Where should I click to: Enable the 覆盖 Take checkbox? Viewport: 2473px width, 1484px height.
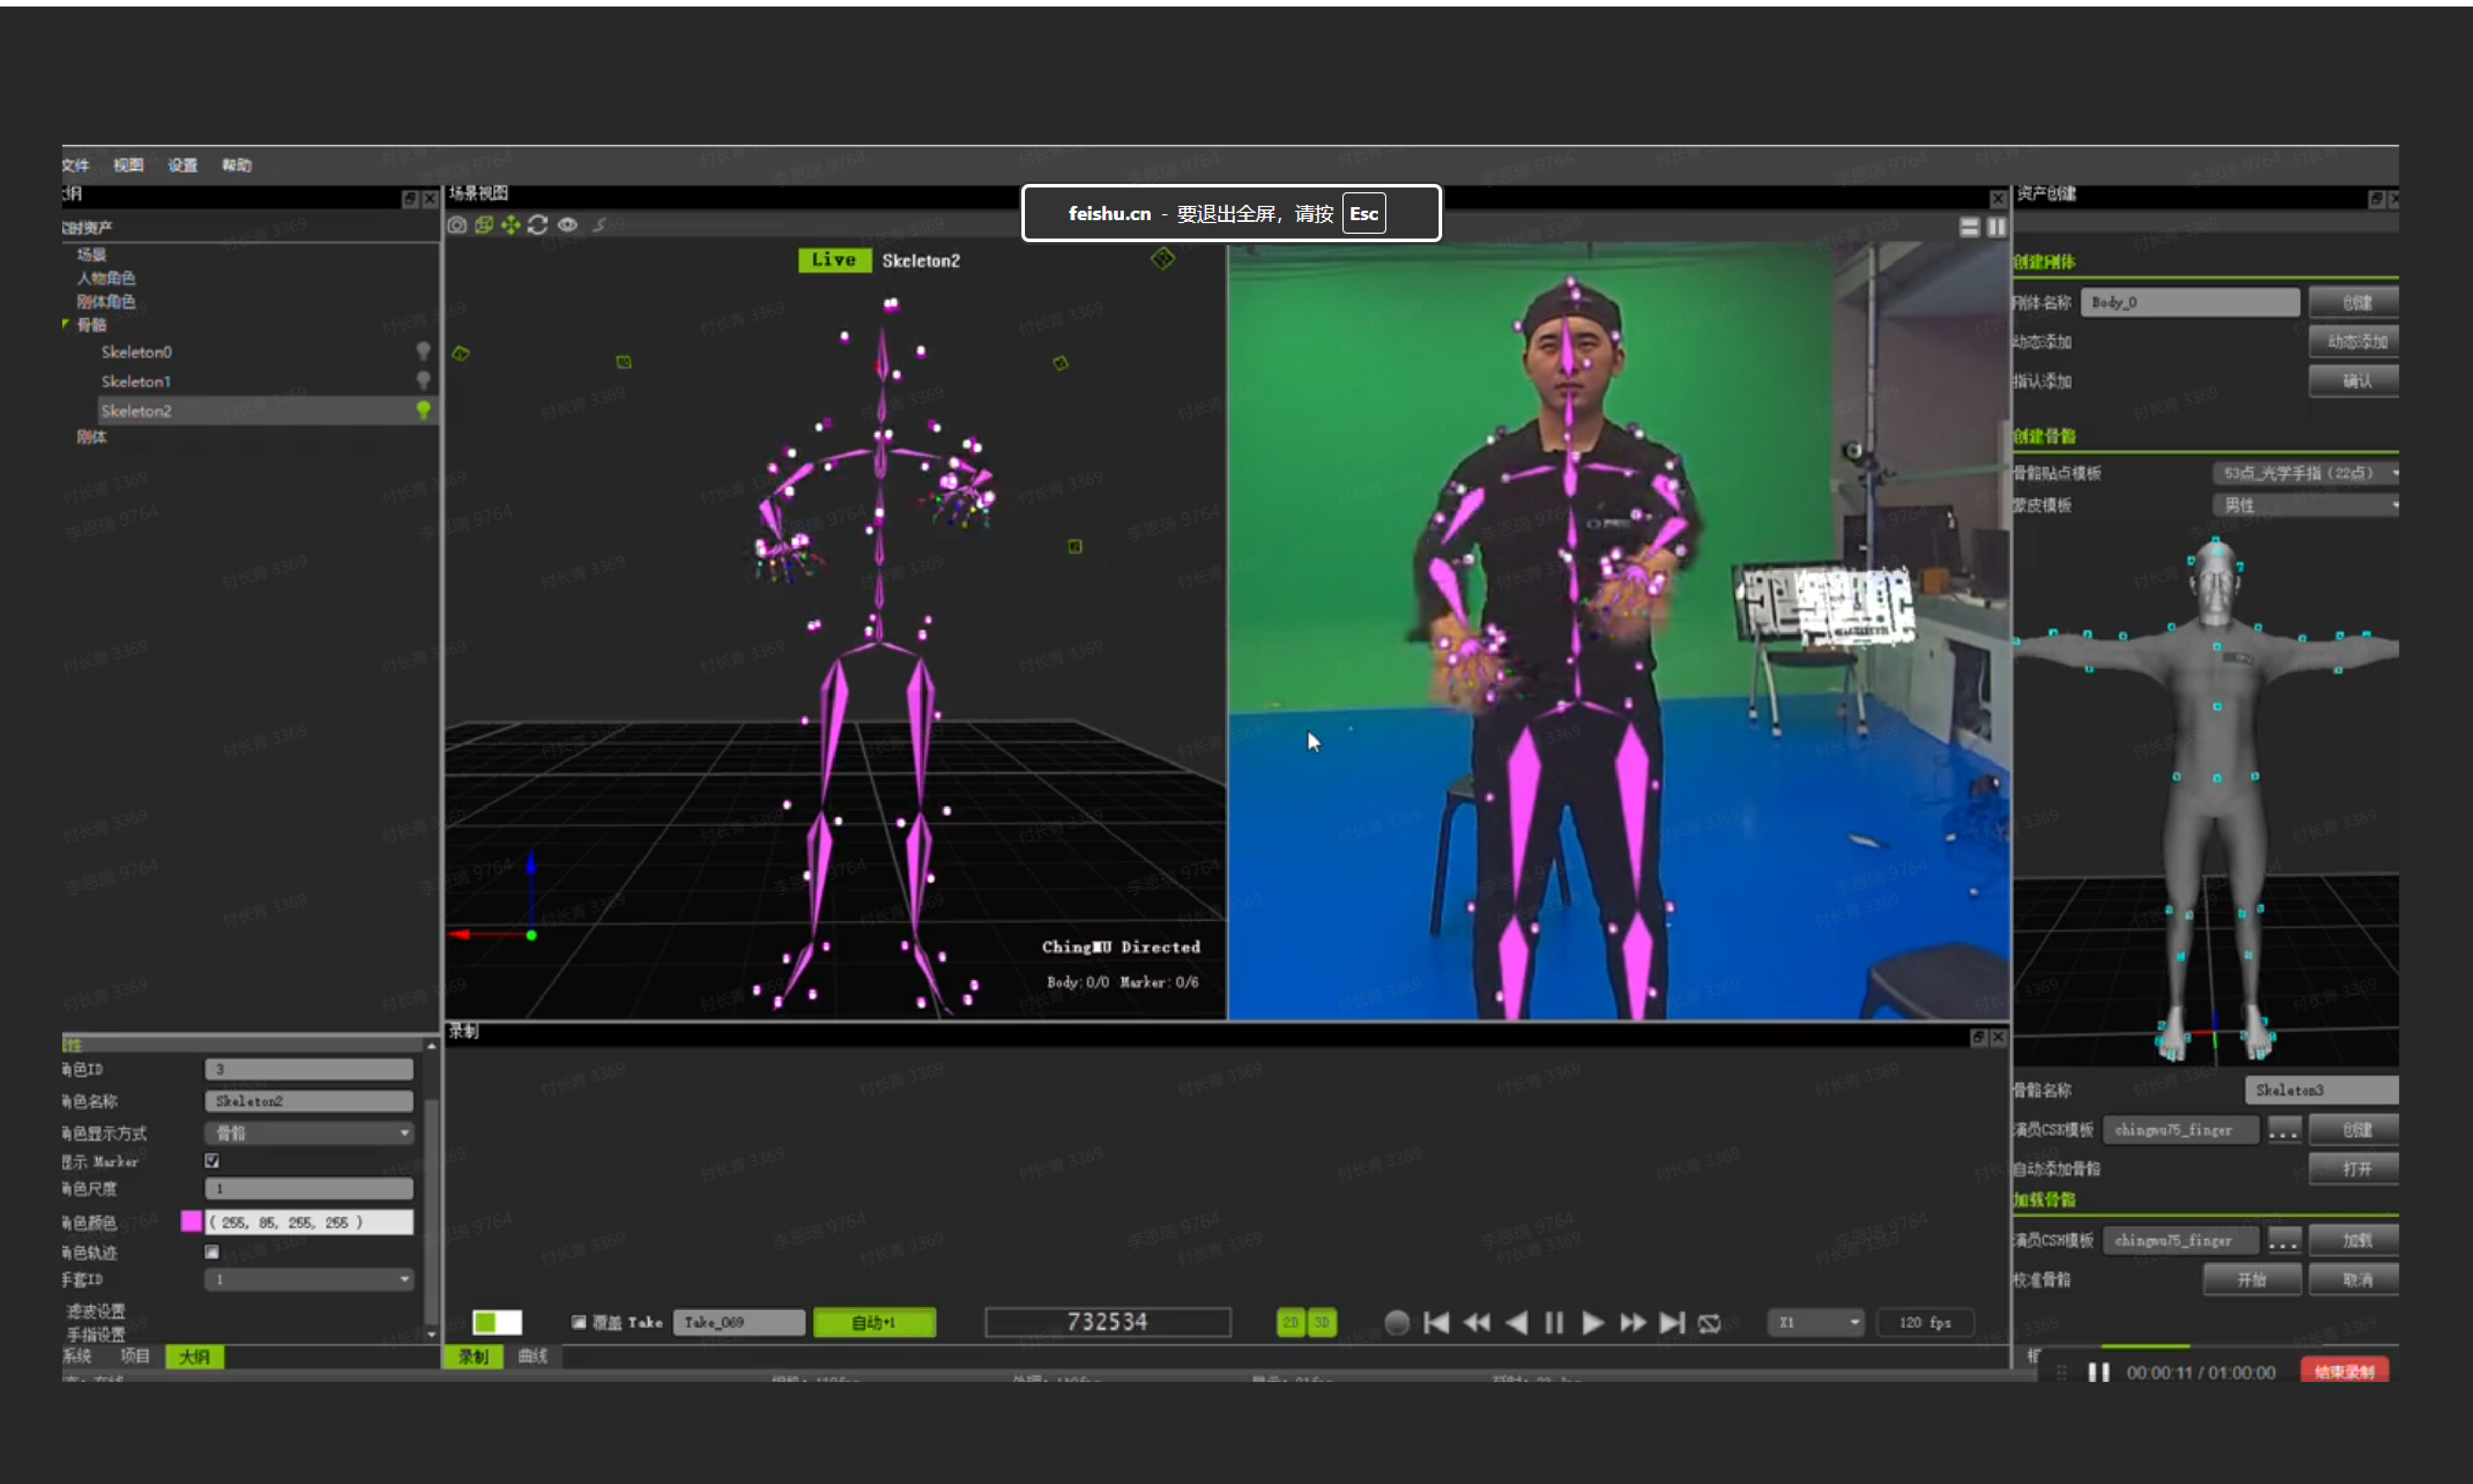579,1322
